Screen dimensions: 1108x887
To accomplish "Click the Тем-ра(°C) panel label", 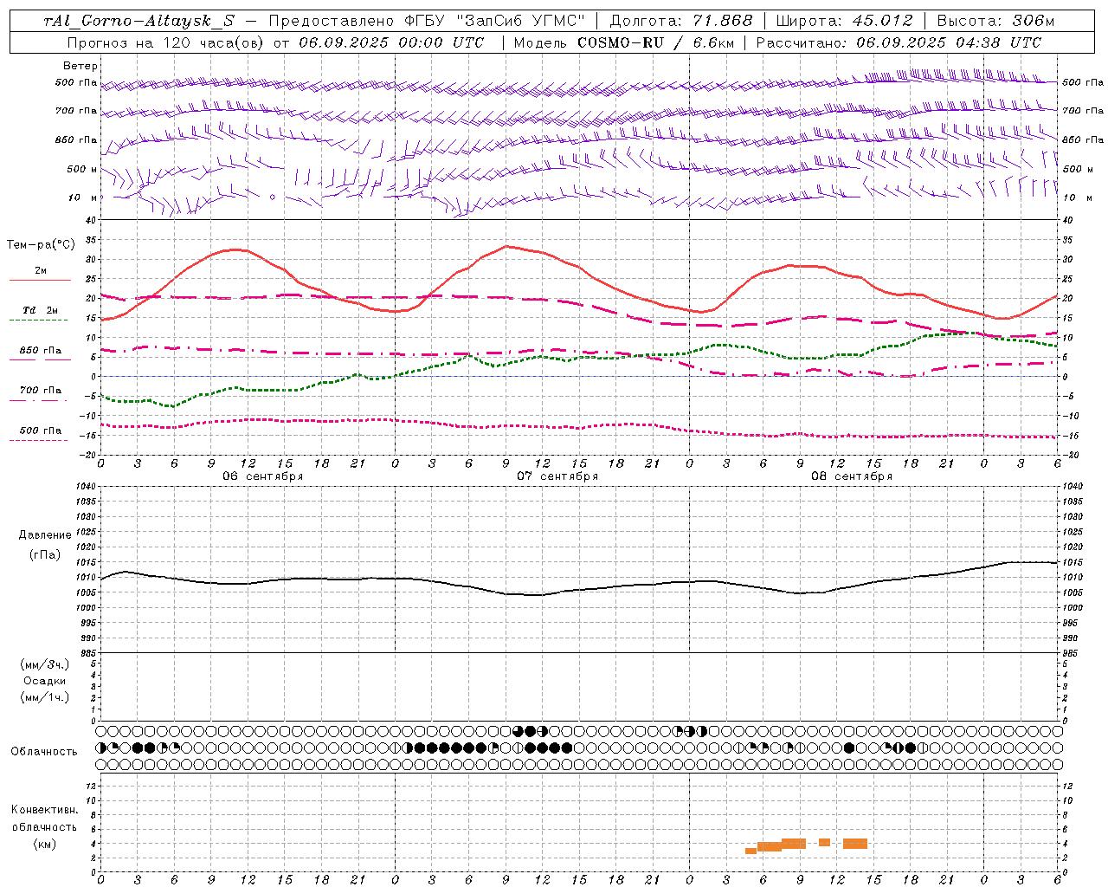I will (41, 245).
